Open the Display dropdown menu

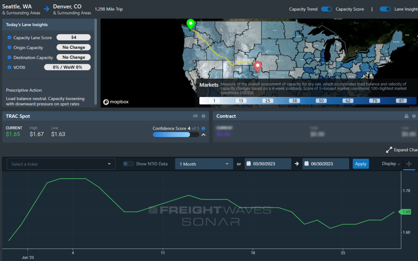coord(391,164)
